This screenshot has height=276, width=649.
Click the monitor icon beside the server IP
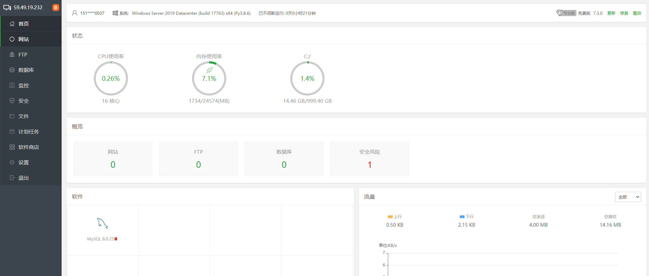pos(7,8)
